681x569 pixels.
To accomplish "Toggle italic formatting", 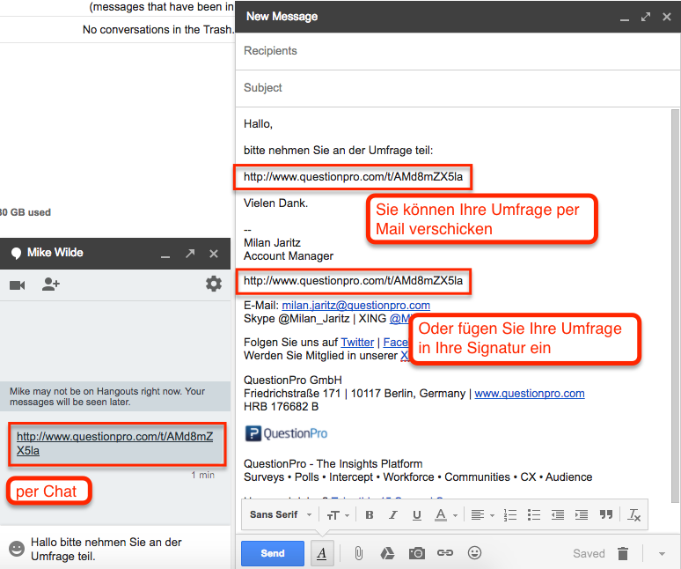I will [393, 515].
